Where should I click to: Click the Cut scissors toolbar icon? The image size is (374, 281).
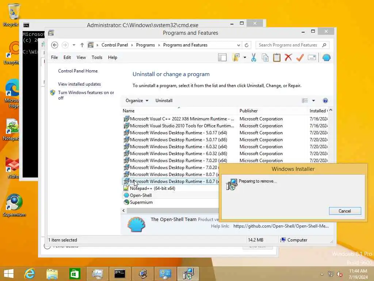tap(253, 57)
